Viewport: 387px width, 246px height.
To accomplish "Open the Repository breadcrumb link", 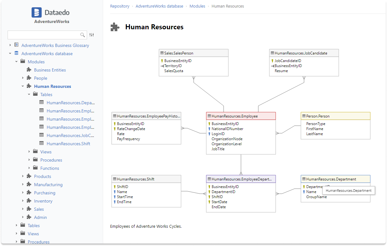I will pos(120,6).
